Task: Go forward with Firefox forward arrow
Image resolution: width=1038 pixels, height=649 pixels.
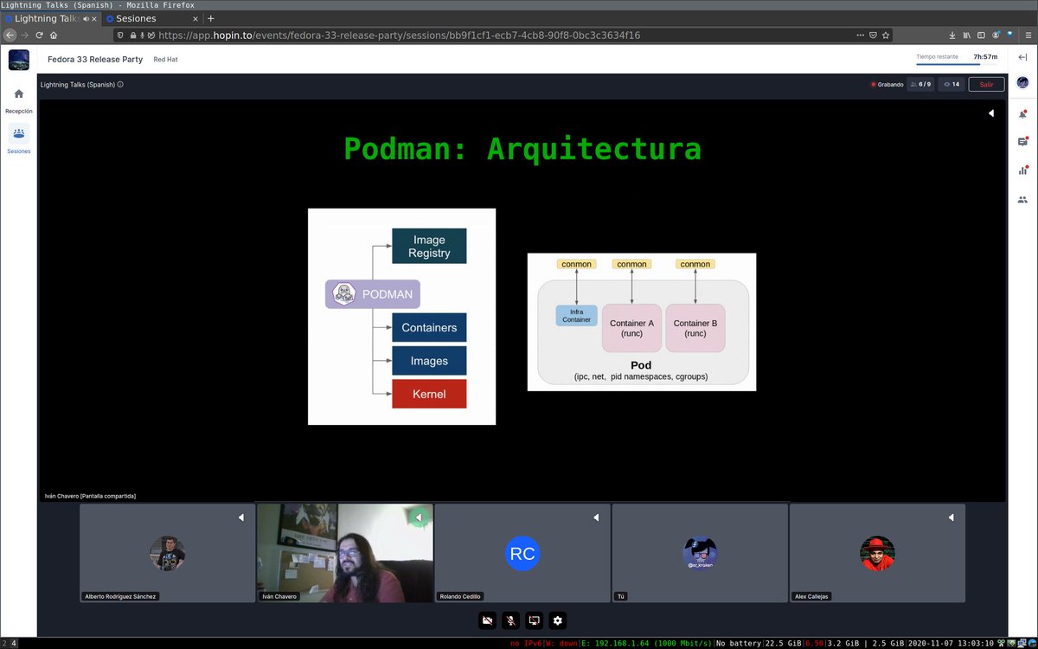Action: point(25,35)
